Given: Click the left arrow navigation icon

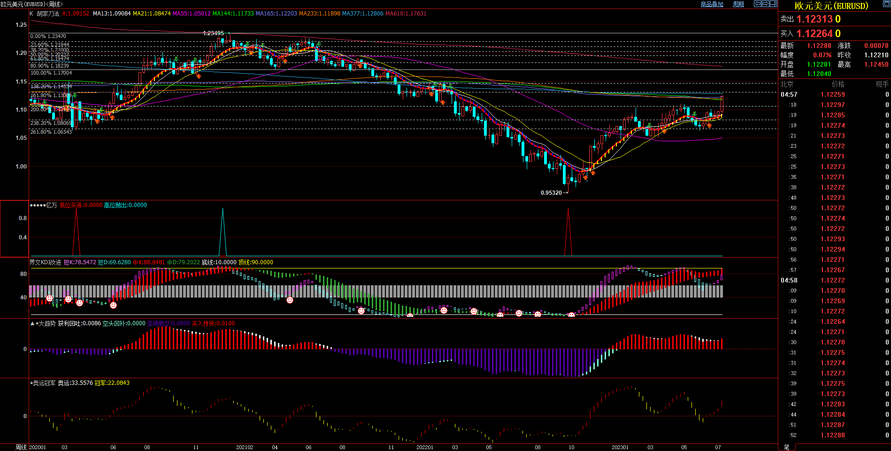Looking at the screenshot, I should 757,4.
